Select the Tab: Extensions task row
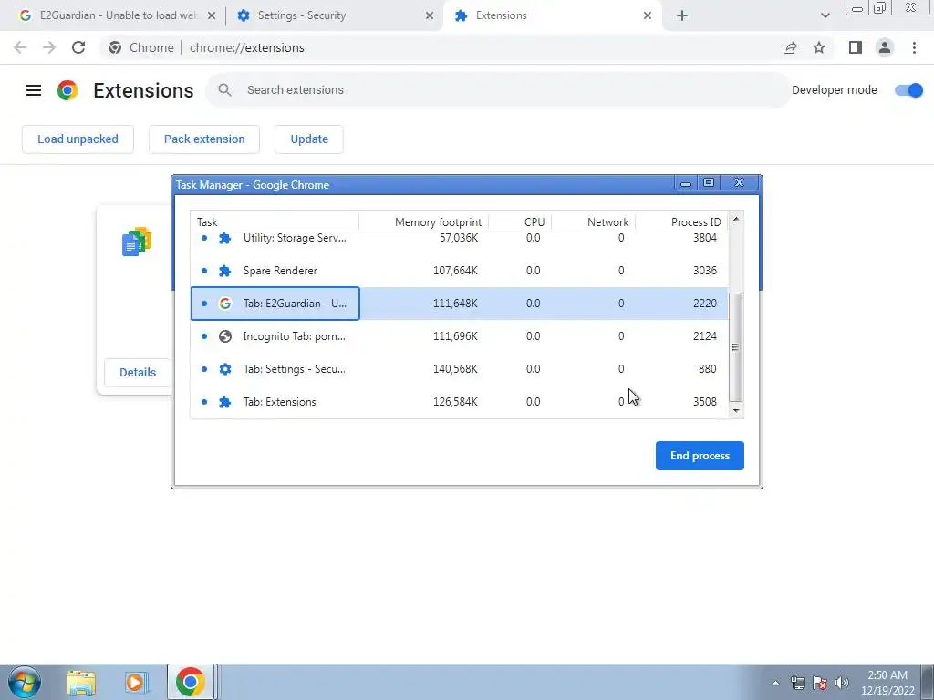Image resolution: width=934 pixels, height=700 pixels. tap(460, 401)
